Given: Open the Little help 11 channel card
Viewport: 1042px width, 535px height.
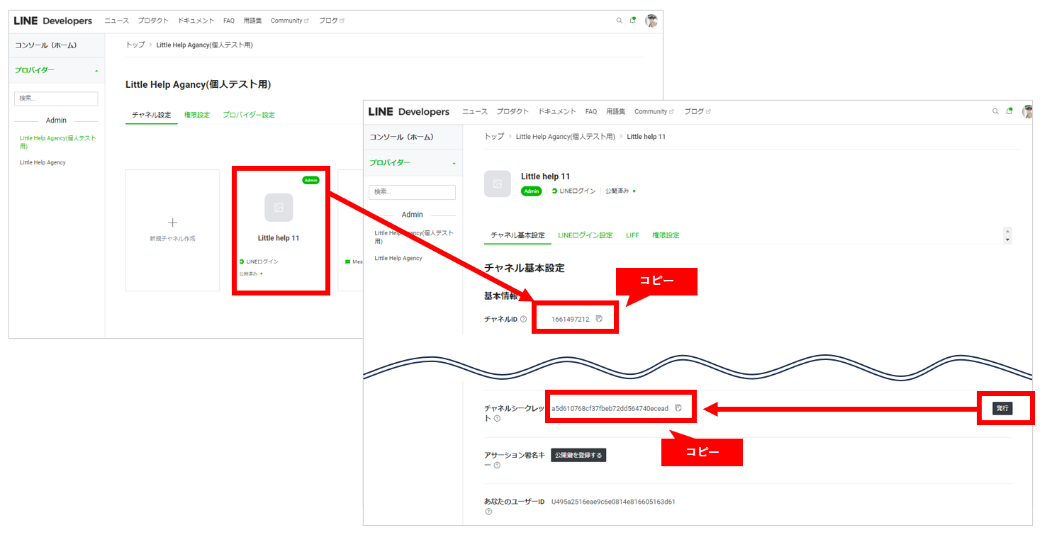Looking at the screenshot, I should [x=279, y=230].
